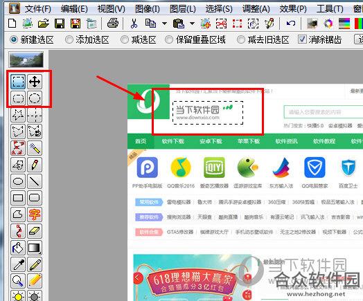Screen dimensions: 363x301
Task: Open the 效果(P) menu
Action: [293, 9]
